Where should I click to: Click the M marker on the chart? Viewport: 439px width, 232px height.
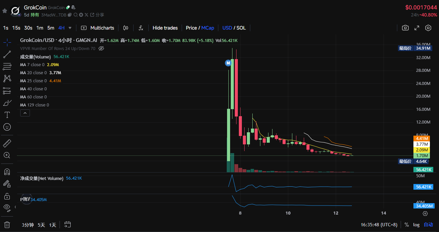[228, 62]
